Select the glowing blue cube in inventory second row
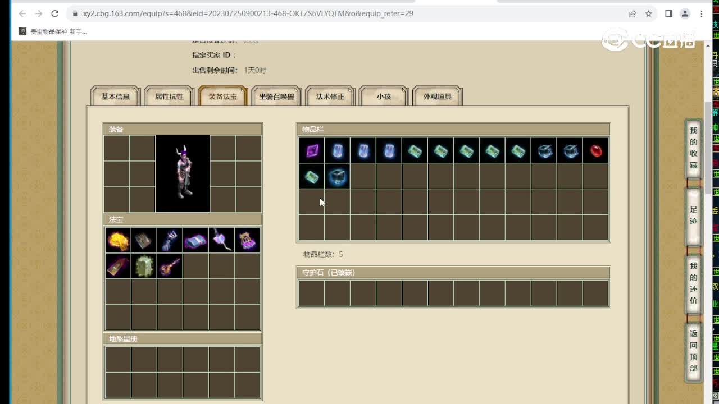The width and height of the screenshot is (719, 404). 337,176
